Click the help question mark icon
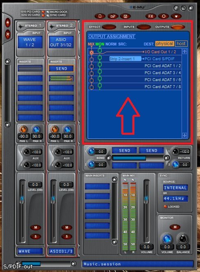The width and height of the screenshot is (200, 272). pos(176,8)
